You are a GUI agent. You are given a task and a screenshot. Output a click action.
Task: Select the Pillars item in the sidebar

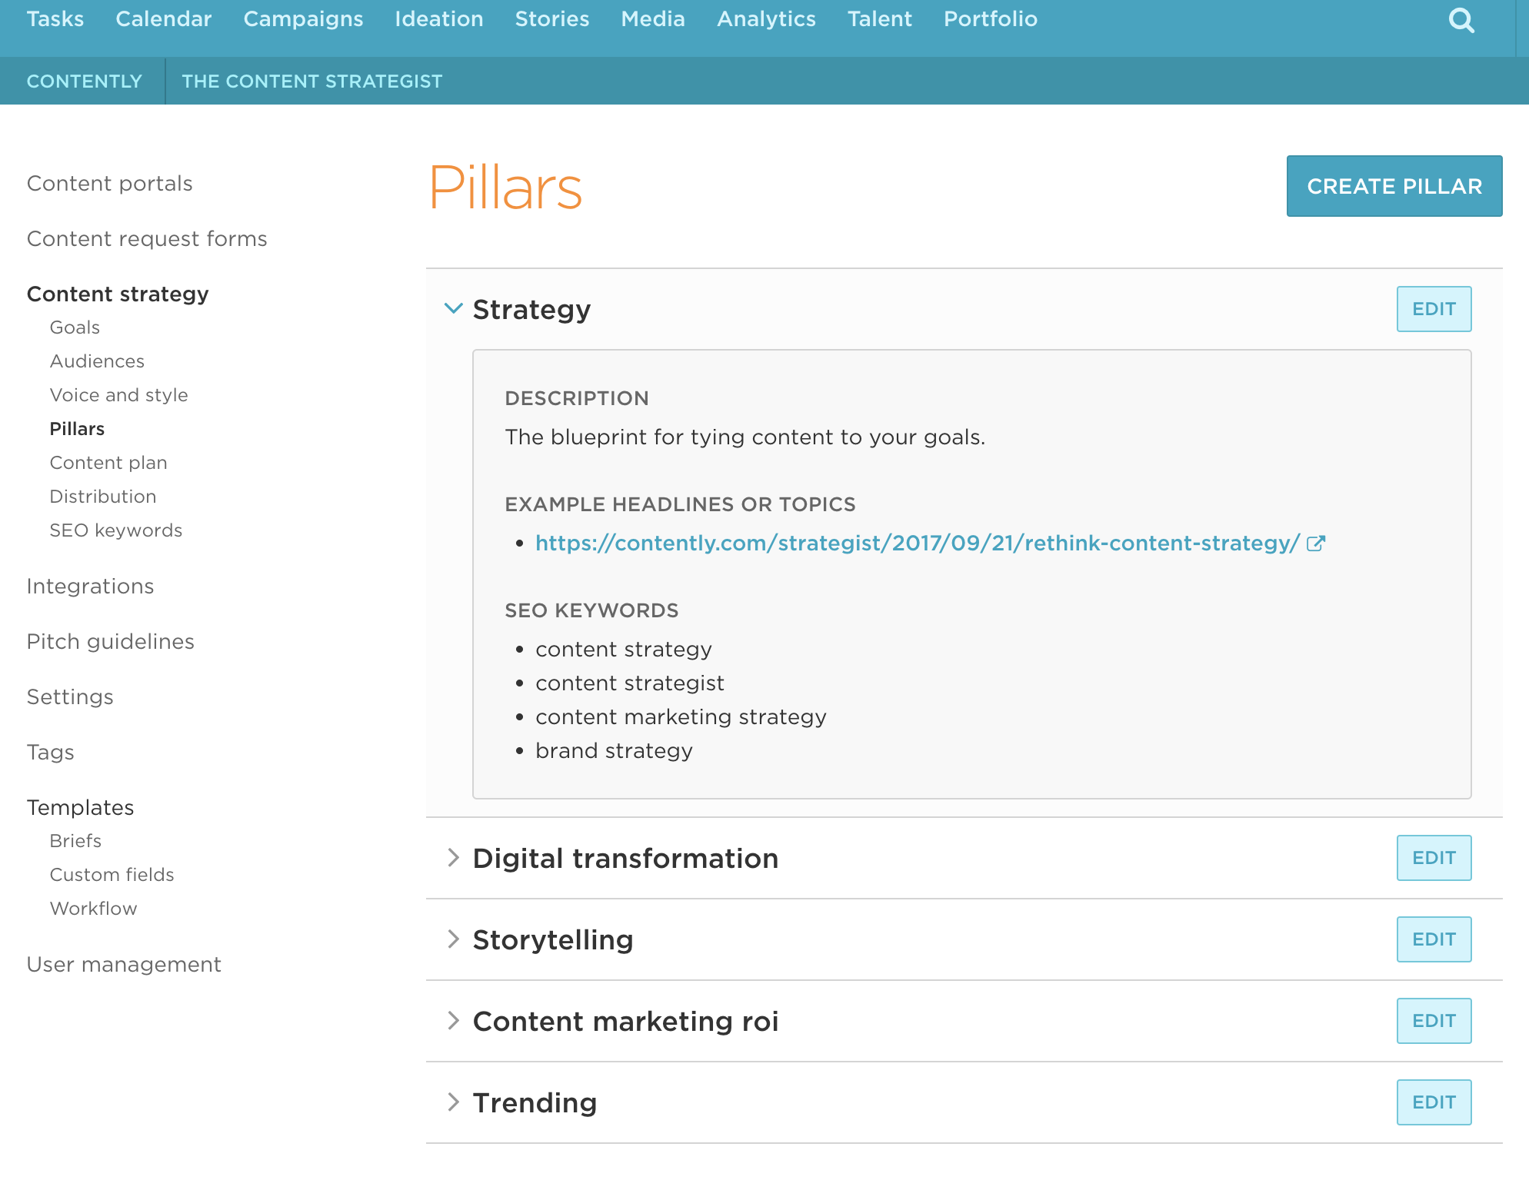click(76, 428)
